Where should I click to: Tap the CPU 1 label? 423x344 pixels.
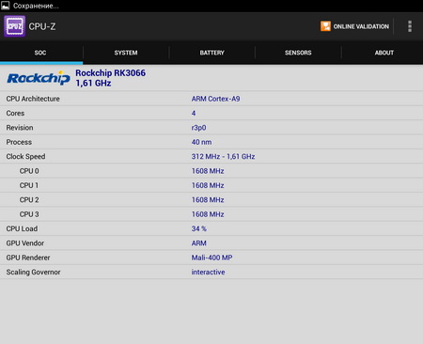pyautogui.click(x=29, y=185)
